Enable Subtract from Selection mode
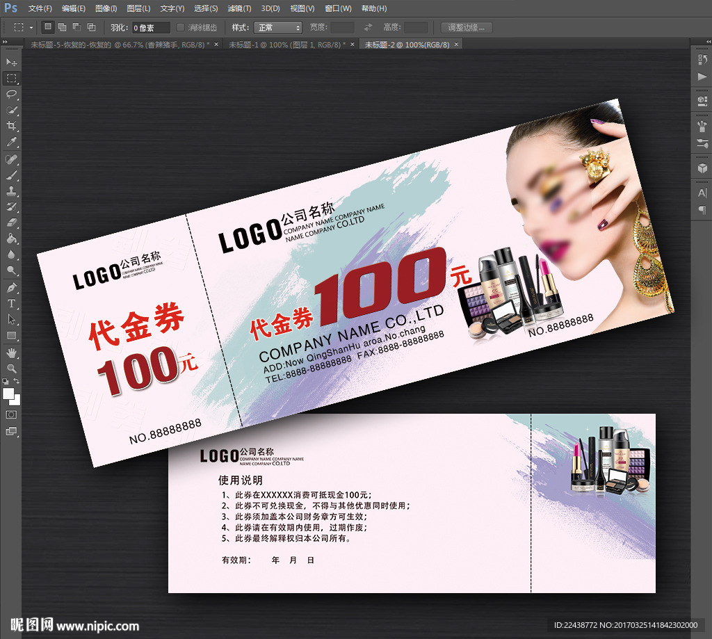 76,27
